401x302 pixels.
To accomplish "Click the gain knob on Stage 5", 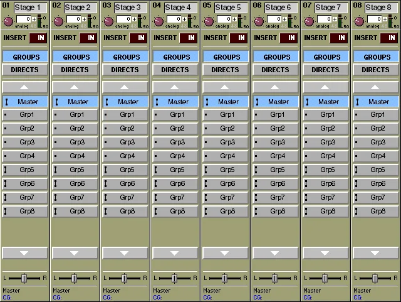I will (209, 21).
